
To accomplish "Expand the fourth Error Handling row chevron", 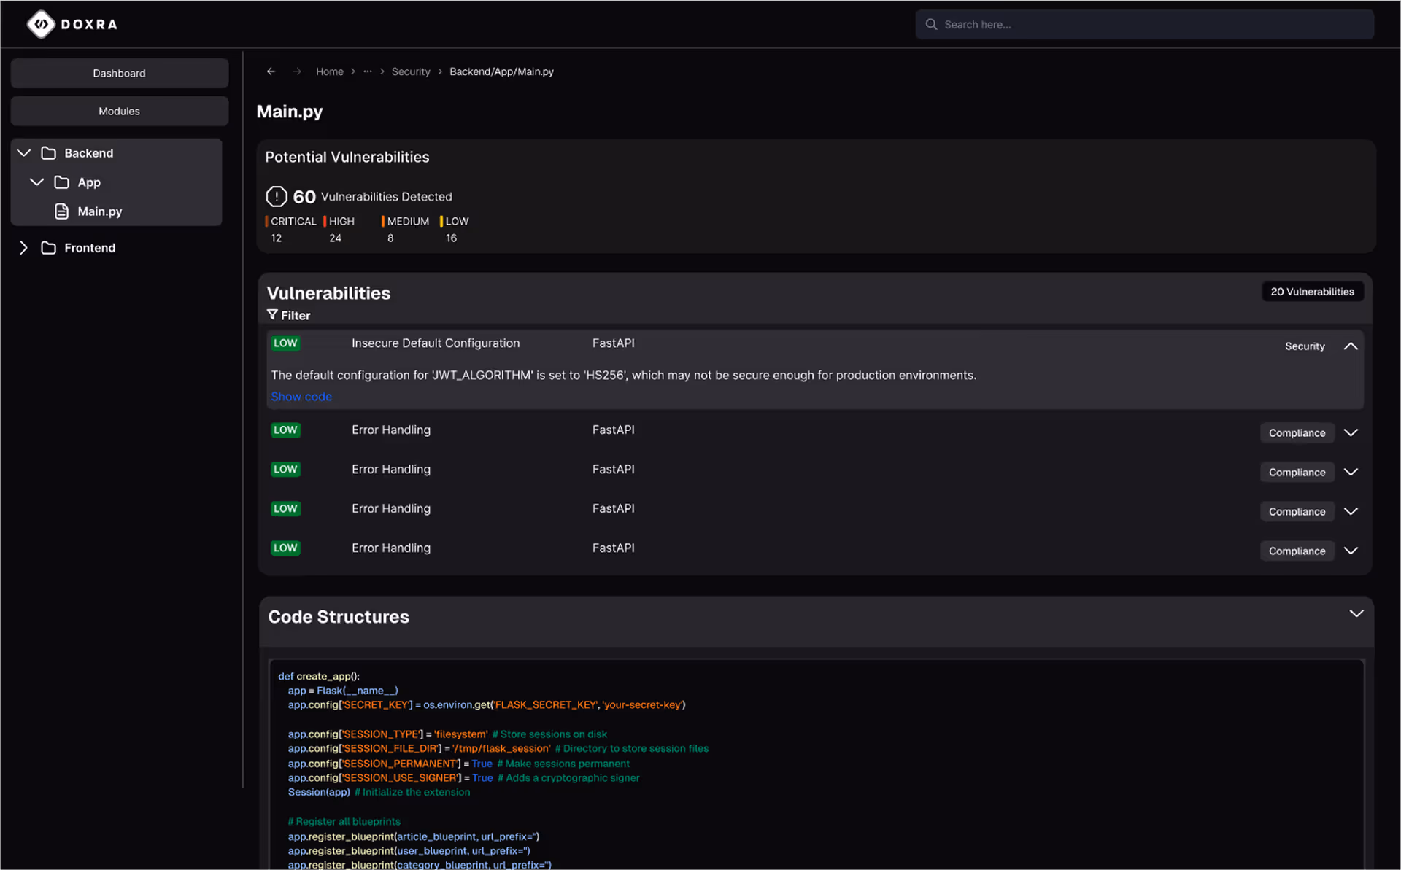I will (x=1351, y=551).
